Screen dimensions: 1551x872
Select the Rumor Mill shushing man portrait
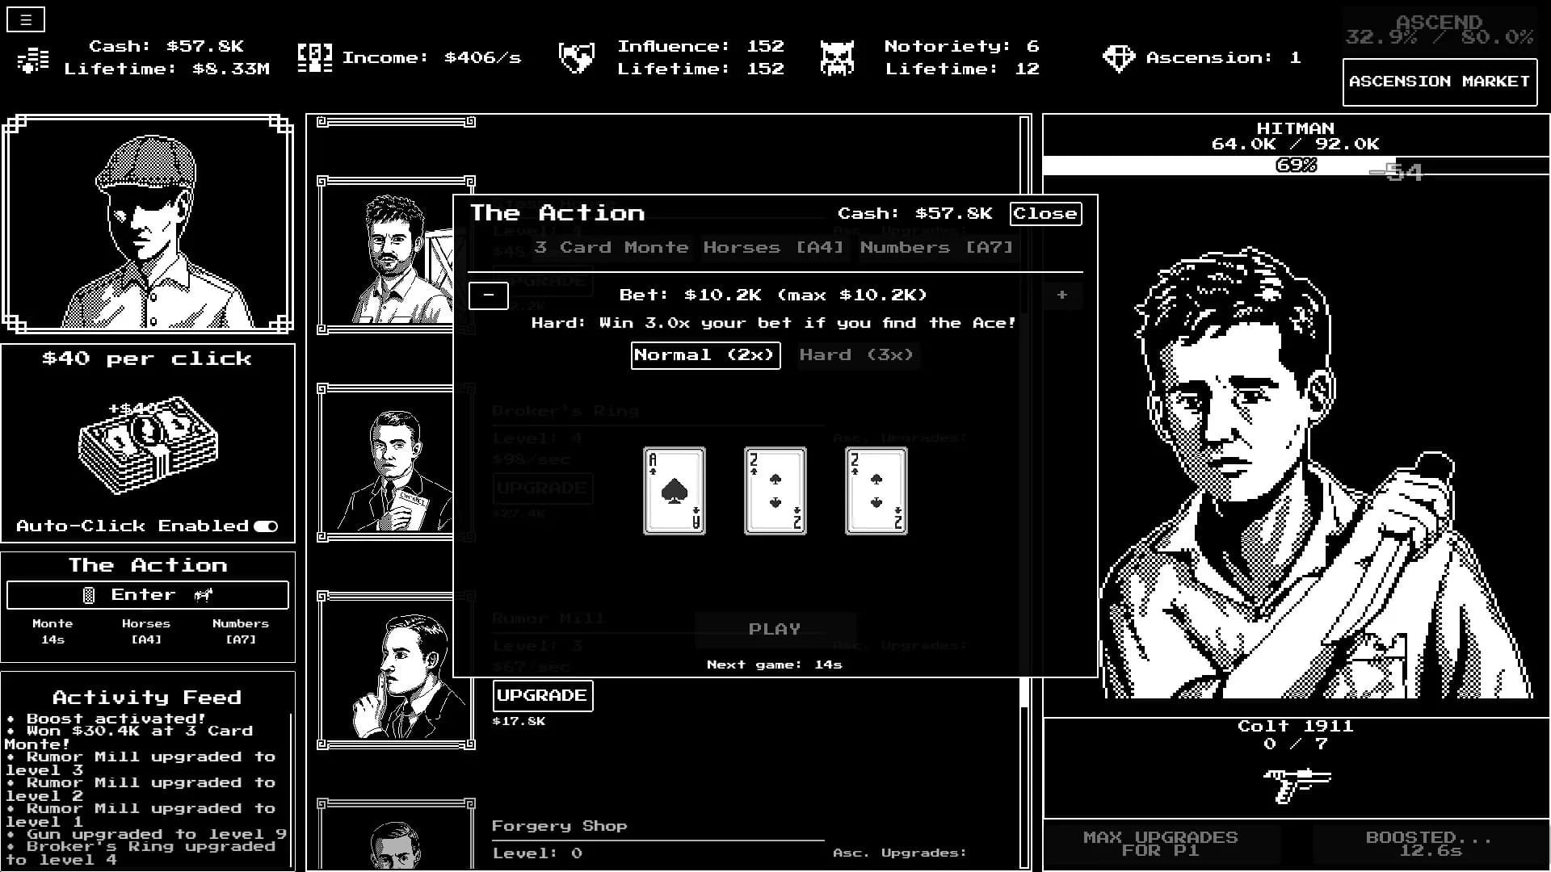396,670
